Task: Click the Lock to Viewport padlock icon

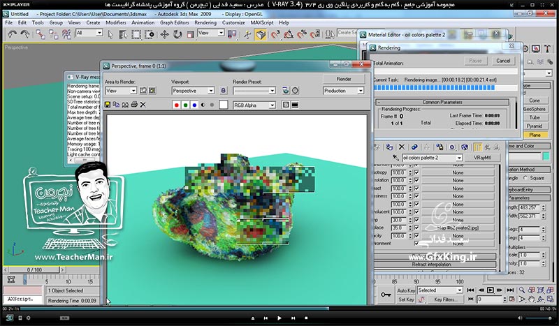Action: (x=223, y=91)
